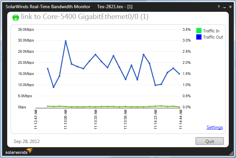This screenshot has width=236, height=158.
Task: Click the Tex-2821.tex title bar text
Action: [x=115, y=7]
